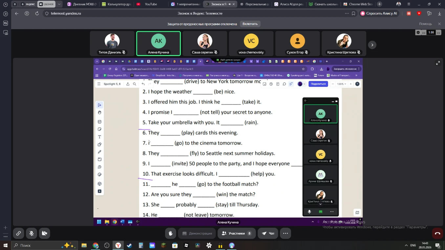Expand the mini panel participant list chevron
This screenshot has width=445, height=250.
pyautogui.click(x=321, y=204)
